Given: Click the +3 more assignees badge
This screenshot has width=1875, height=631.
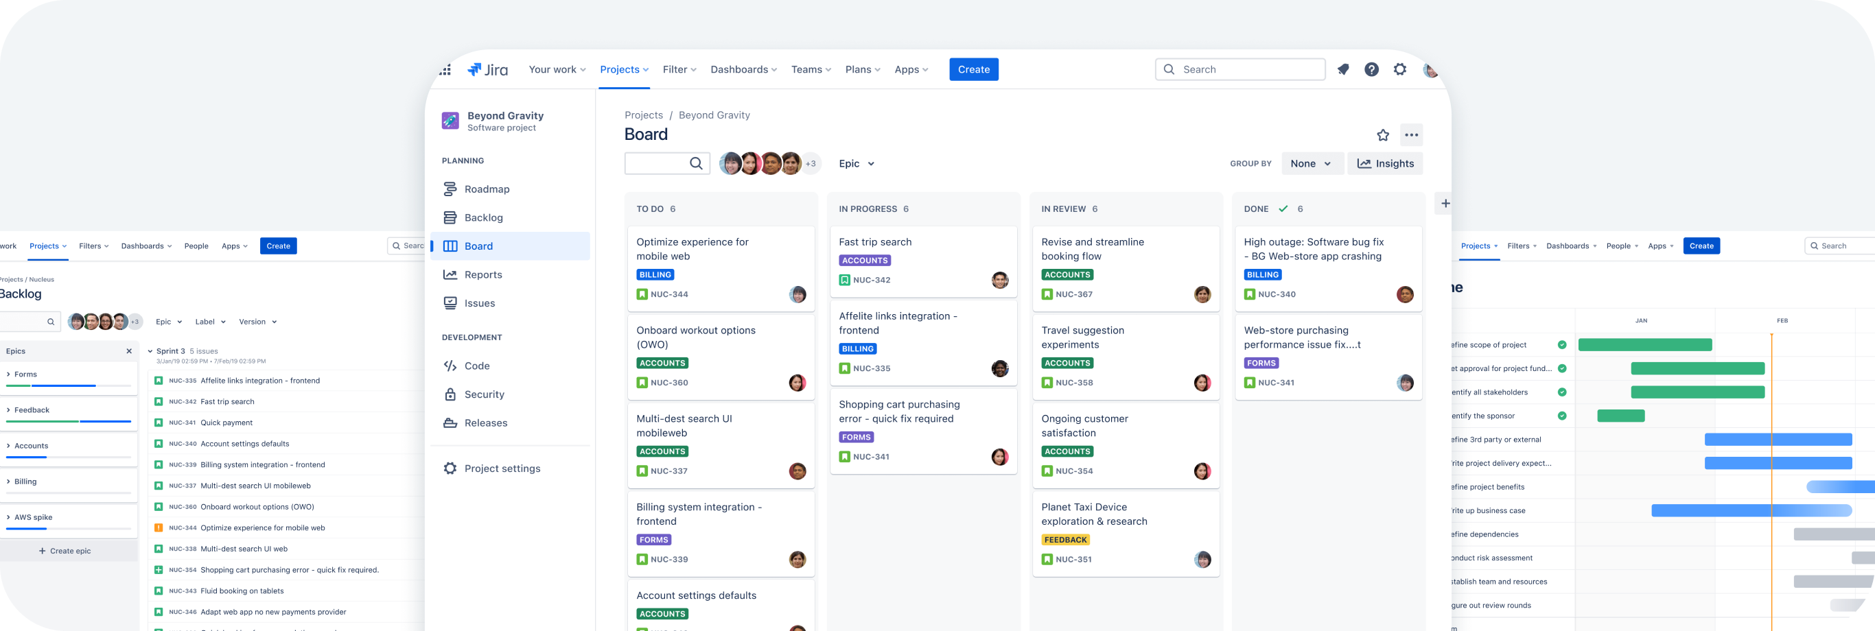Looking at the screenshot, I should 810,163.
